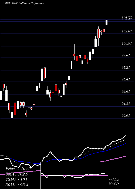Click inside the MACD inset chart
The height and width of the screenshot is (189, 135).
pos(74,175)
